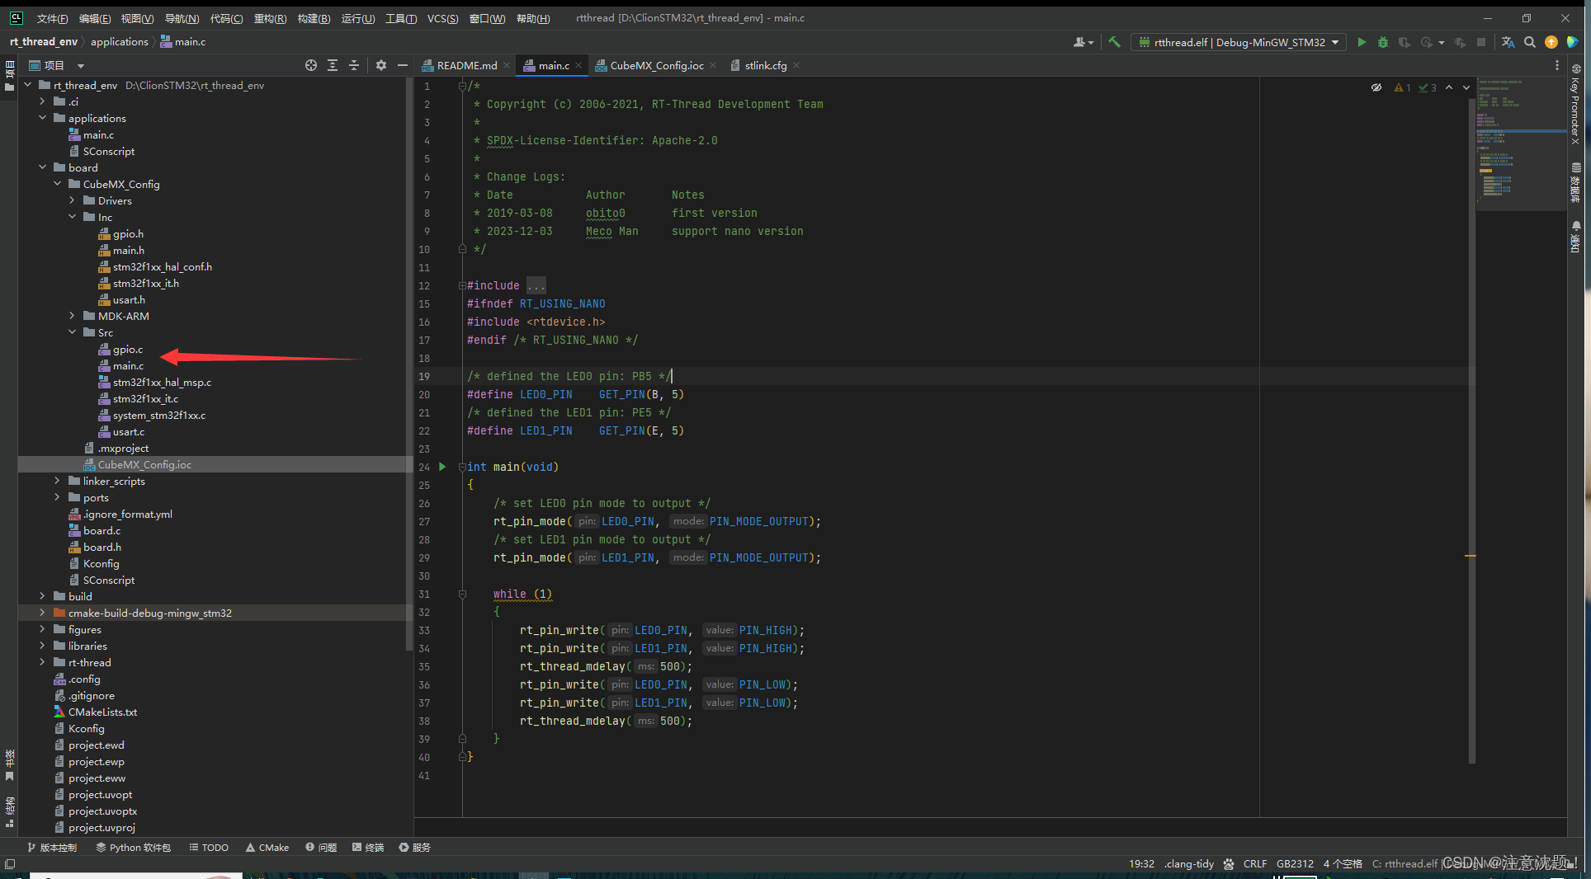Click the tool-window toggle in bottom-left corner
Screen dimensions: 1591x879
[10, 863]
